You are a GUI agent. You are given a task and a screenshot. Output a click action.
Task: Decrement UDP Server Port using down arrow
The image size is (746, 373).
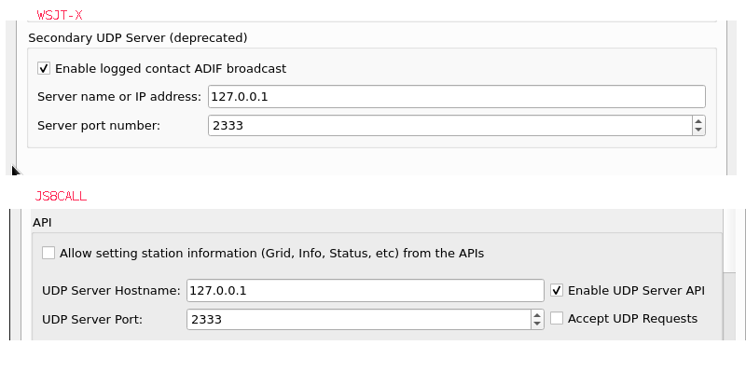pyautogui.click(x=537, y=324)
